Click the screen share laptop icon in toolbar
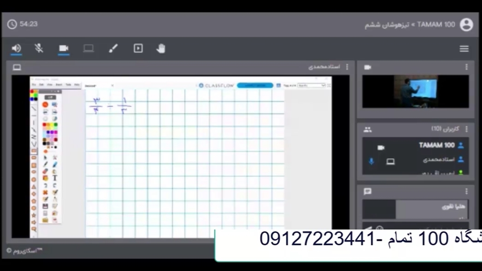 click(x=88, y=49)
